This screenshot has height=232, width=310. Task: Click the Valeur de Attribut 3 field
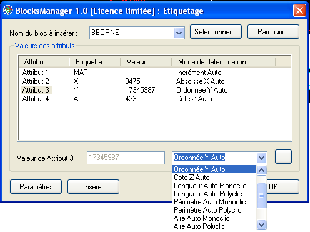pyautogui.click(x=126, y=158)
